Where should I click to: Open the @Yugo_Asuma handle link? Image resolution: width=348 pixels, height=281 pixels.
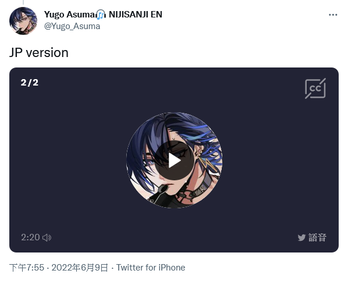point(72,26)
